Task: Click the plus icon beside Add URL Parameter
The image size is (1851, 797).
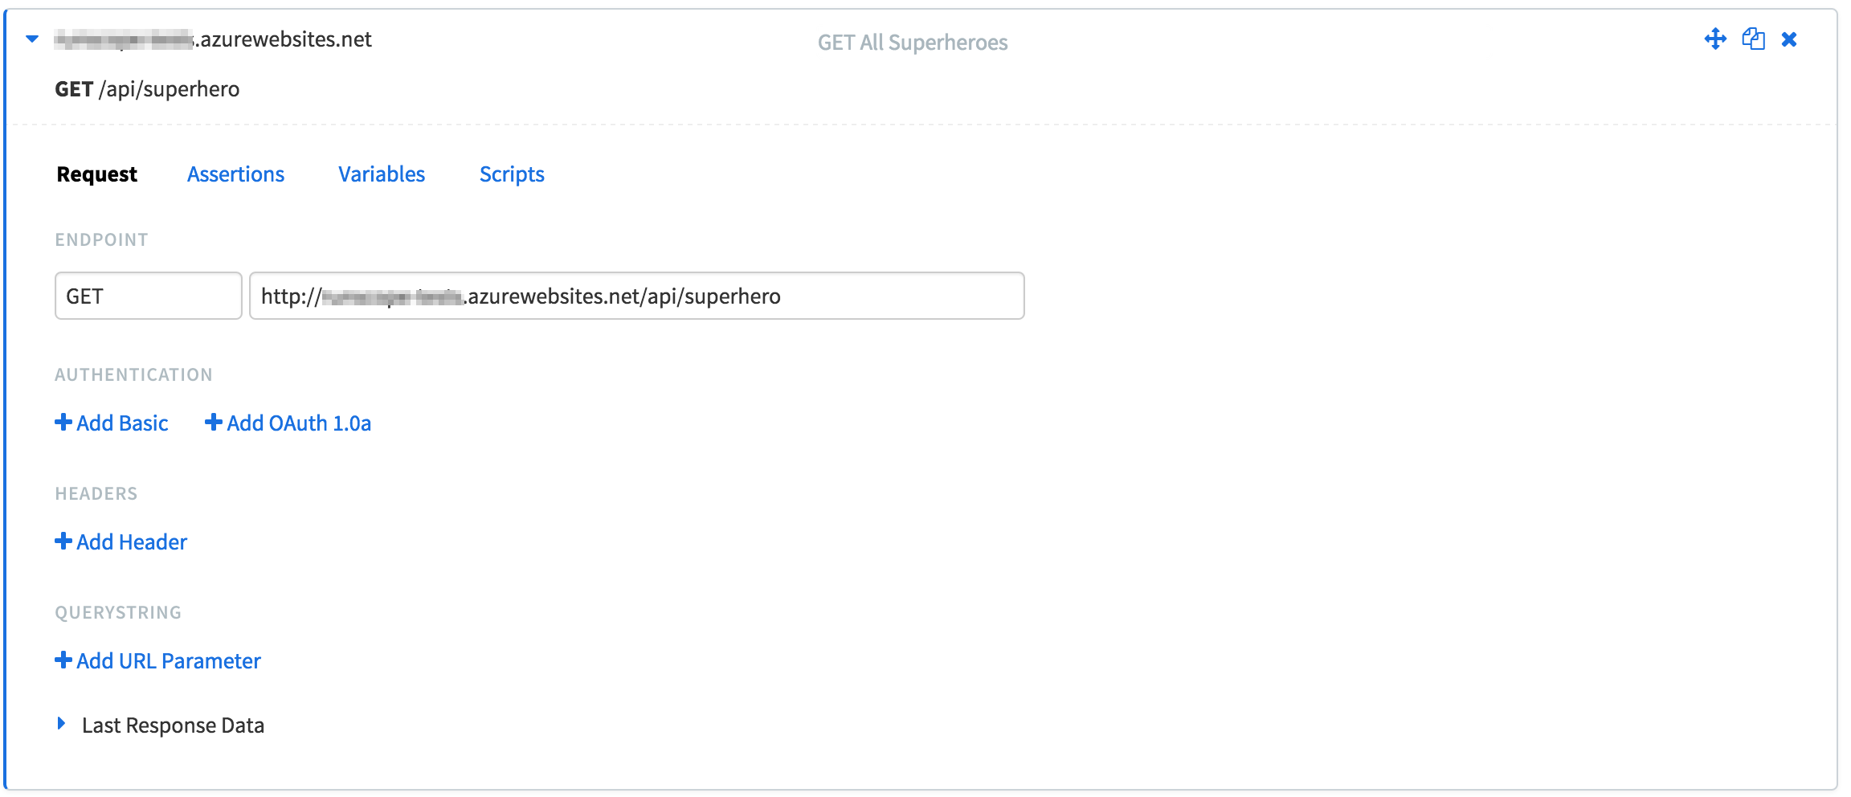Action: (x=63, y=660)
